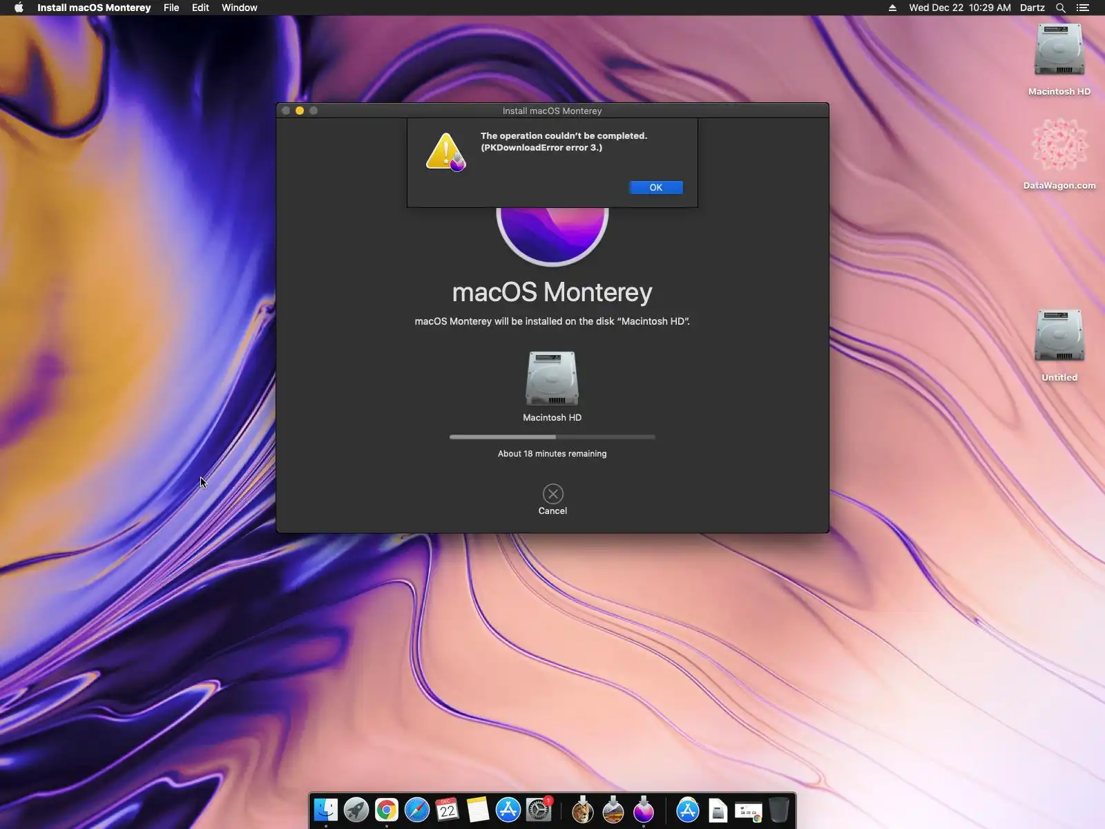
Task: Cancel the macOS Monterey installation
Action: click(x=552, y=500)
